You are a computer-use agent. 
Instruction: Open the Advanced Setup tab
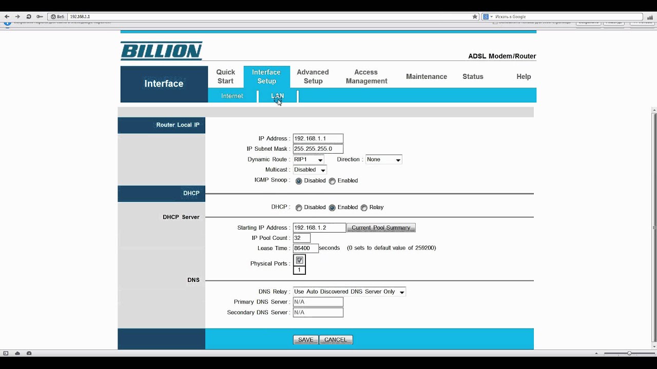point(313,76)
